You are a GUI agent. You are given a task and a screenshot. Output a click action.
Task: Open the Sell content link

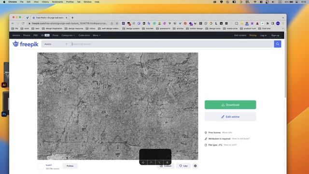(x=240, y=35)
